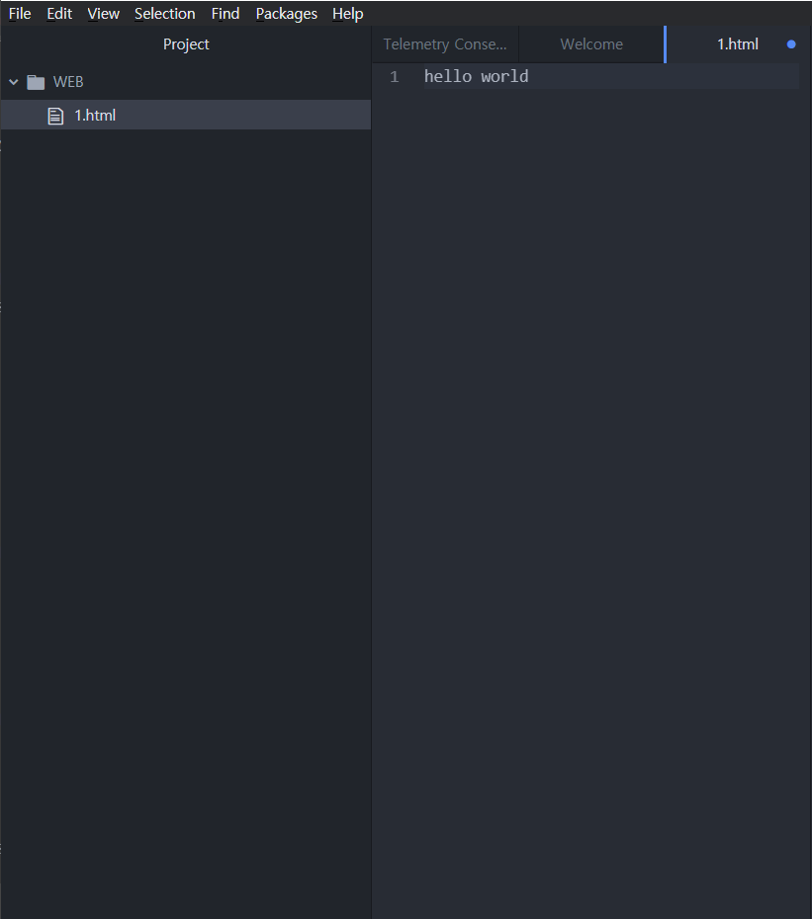
Task: Open the Help menu
Action: click(347, 13)
